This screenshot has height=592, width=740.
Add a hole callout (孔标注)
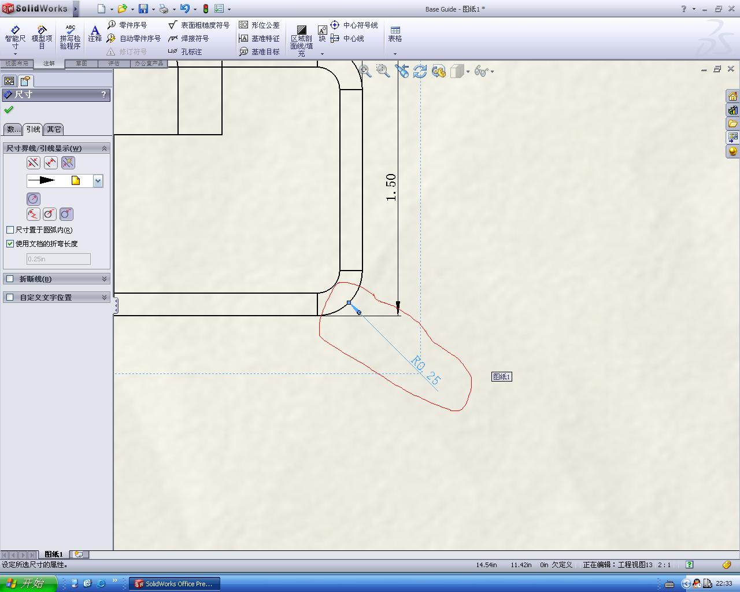pos(185,51)
